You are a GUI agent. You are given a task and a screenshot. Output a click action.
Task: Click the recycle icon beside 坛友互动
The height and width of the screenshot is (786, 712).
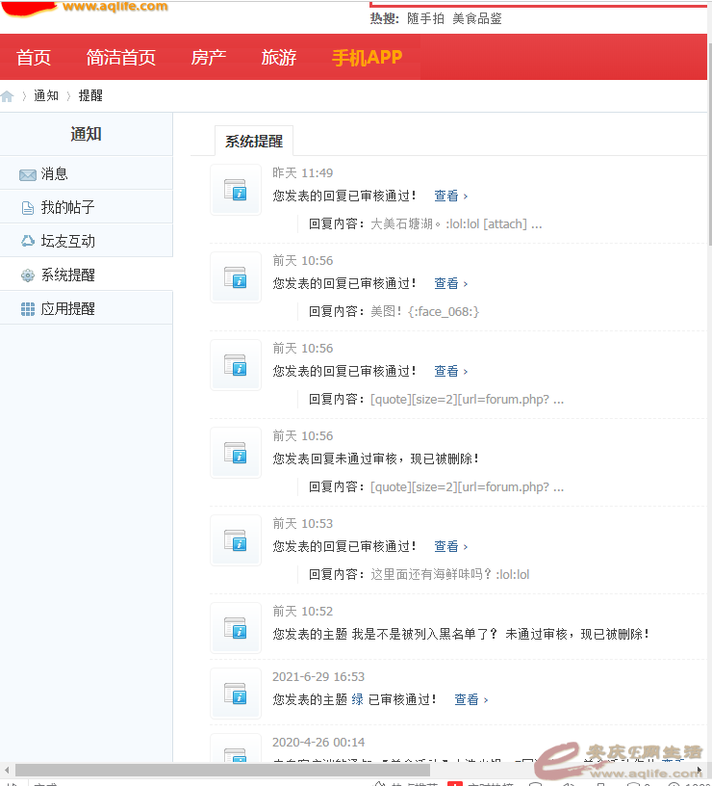pos(28,242)
